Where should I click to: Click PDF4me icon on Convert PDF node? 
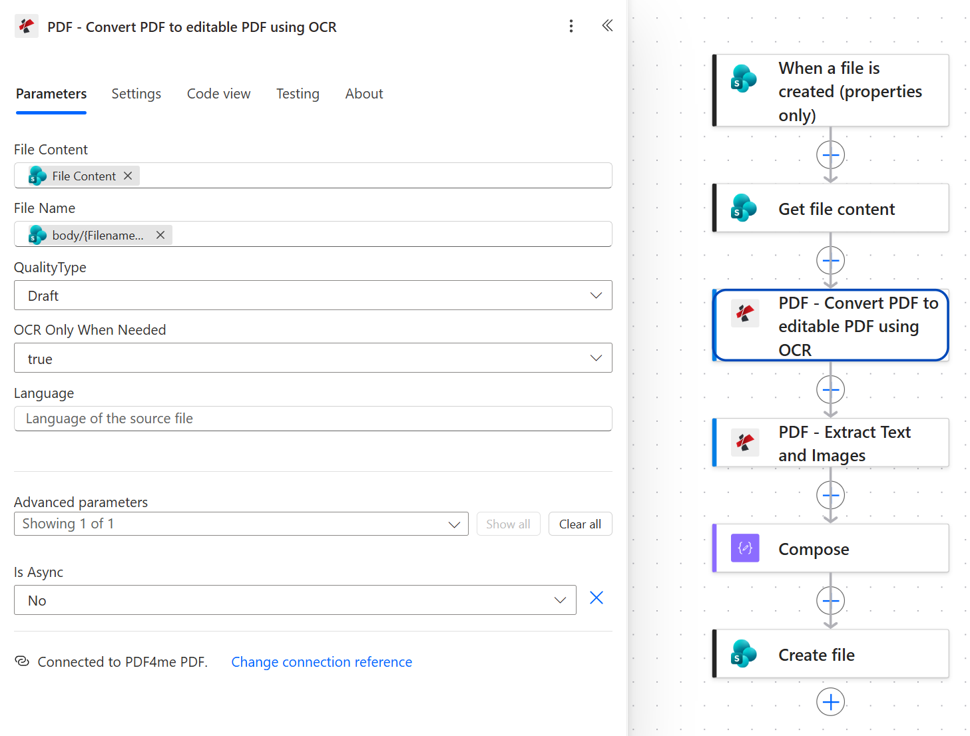(x=745, y=313)
